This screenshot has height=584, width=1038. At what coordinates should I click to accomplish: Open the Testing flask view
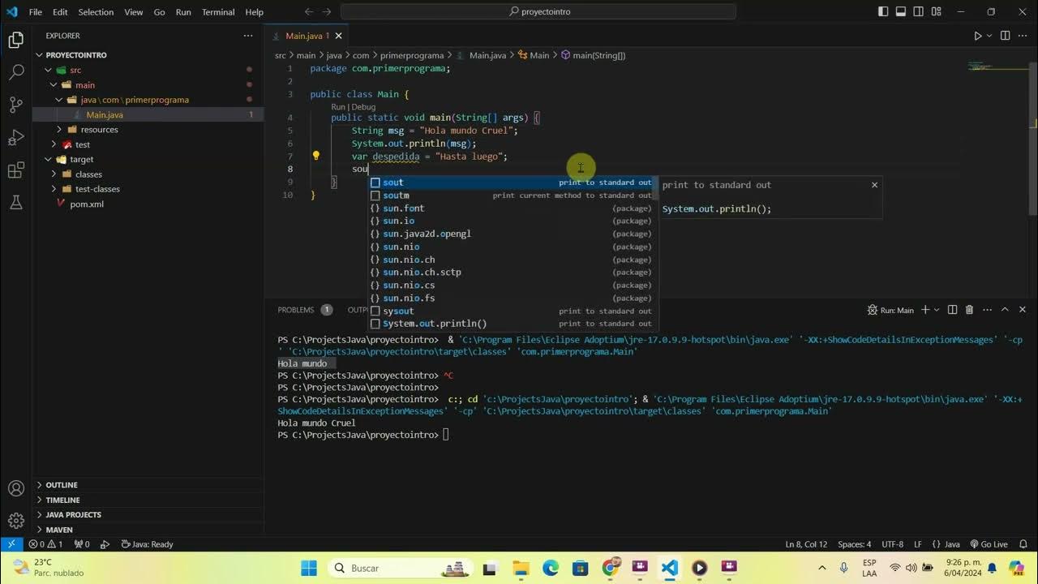[15, 203]
